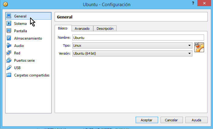Click the General monitor icon in the sidebar

9,16
